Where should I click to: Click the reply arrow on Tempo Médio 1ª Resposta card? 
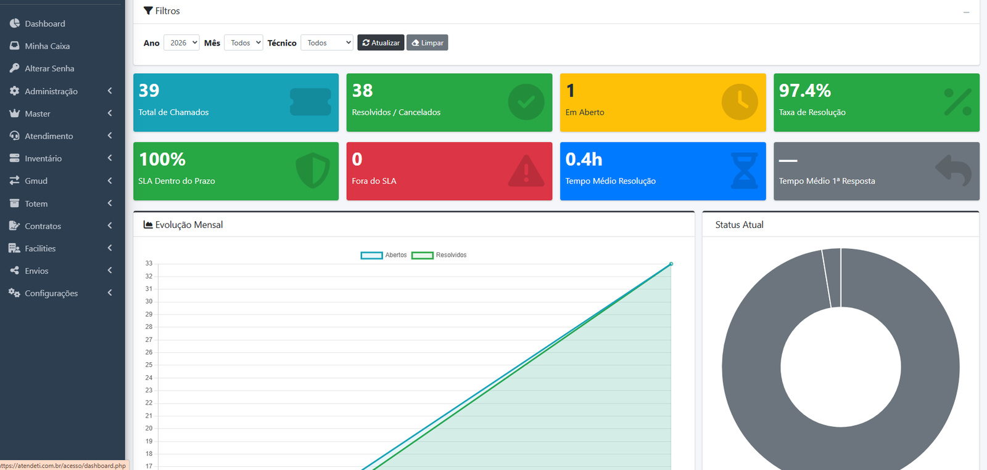[x=954, y=171]
